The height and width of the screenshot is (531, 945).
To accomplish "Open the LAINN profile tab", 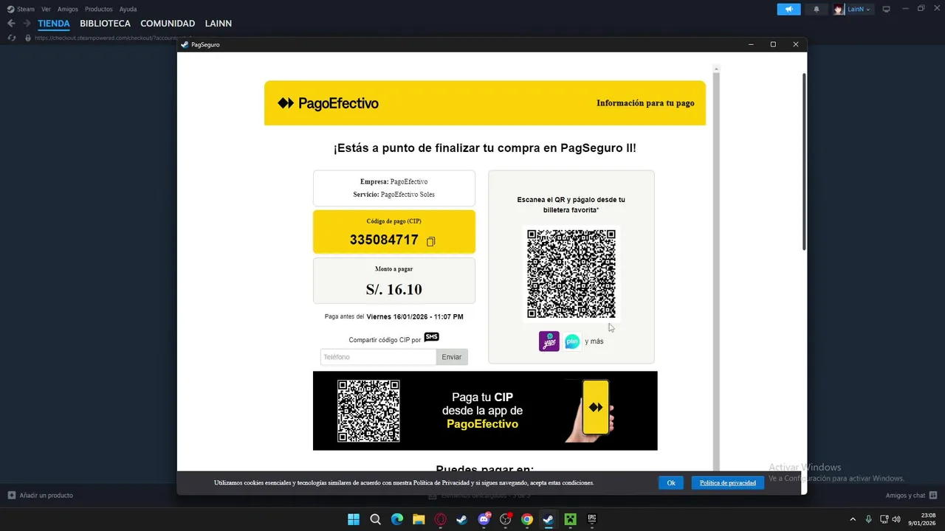I will [219, 24].
